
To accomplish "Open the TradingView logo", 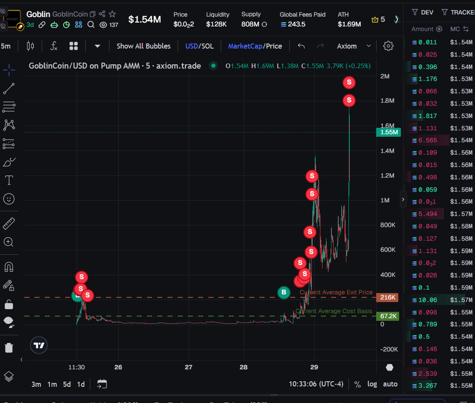I will click(39, 345).
